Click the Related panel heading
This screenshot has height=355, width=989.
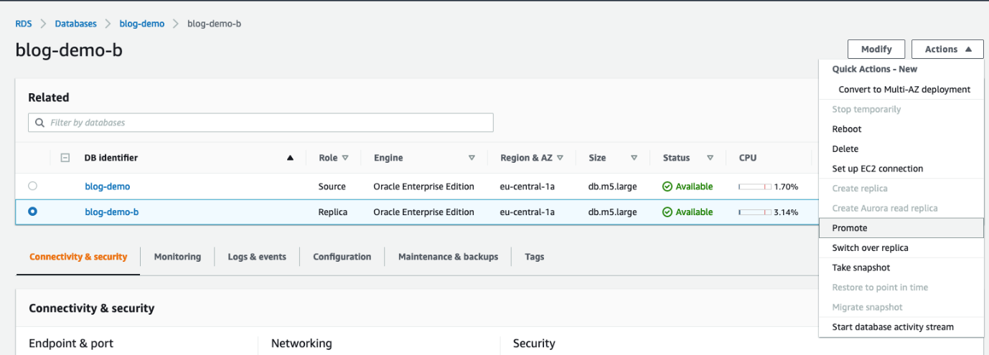(x=49, y=98)
